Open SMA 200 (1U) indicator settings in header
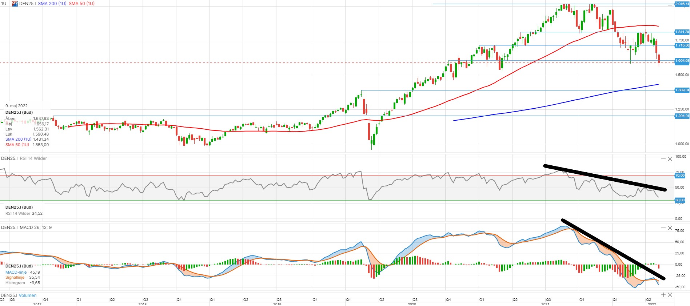Screen dimensions: 690x306 (x=52, y=4)
